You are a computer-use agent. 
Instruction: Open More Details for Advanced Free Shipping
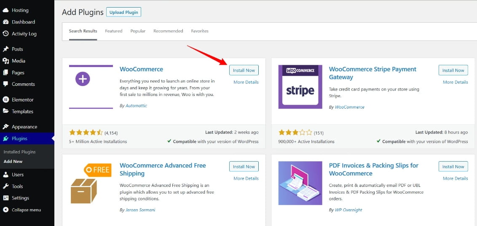[246, 178]
